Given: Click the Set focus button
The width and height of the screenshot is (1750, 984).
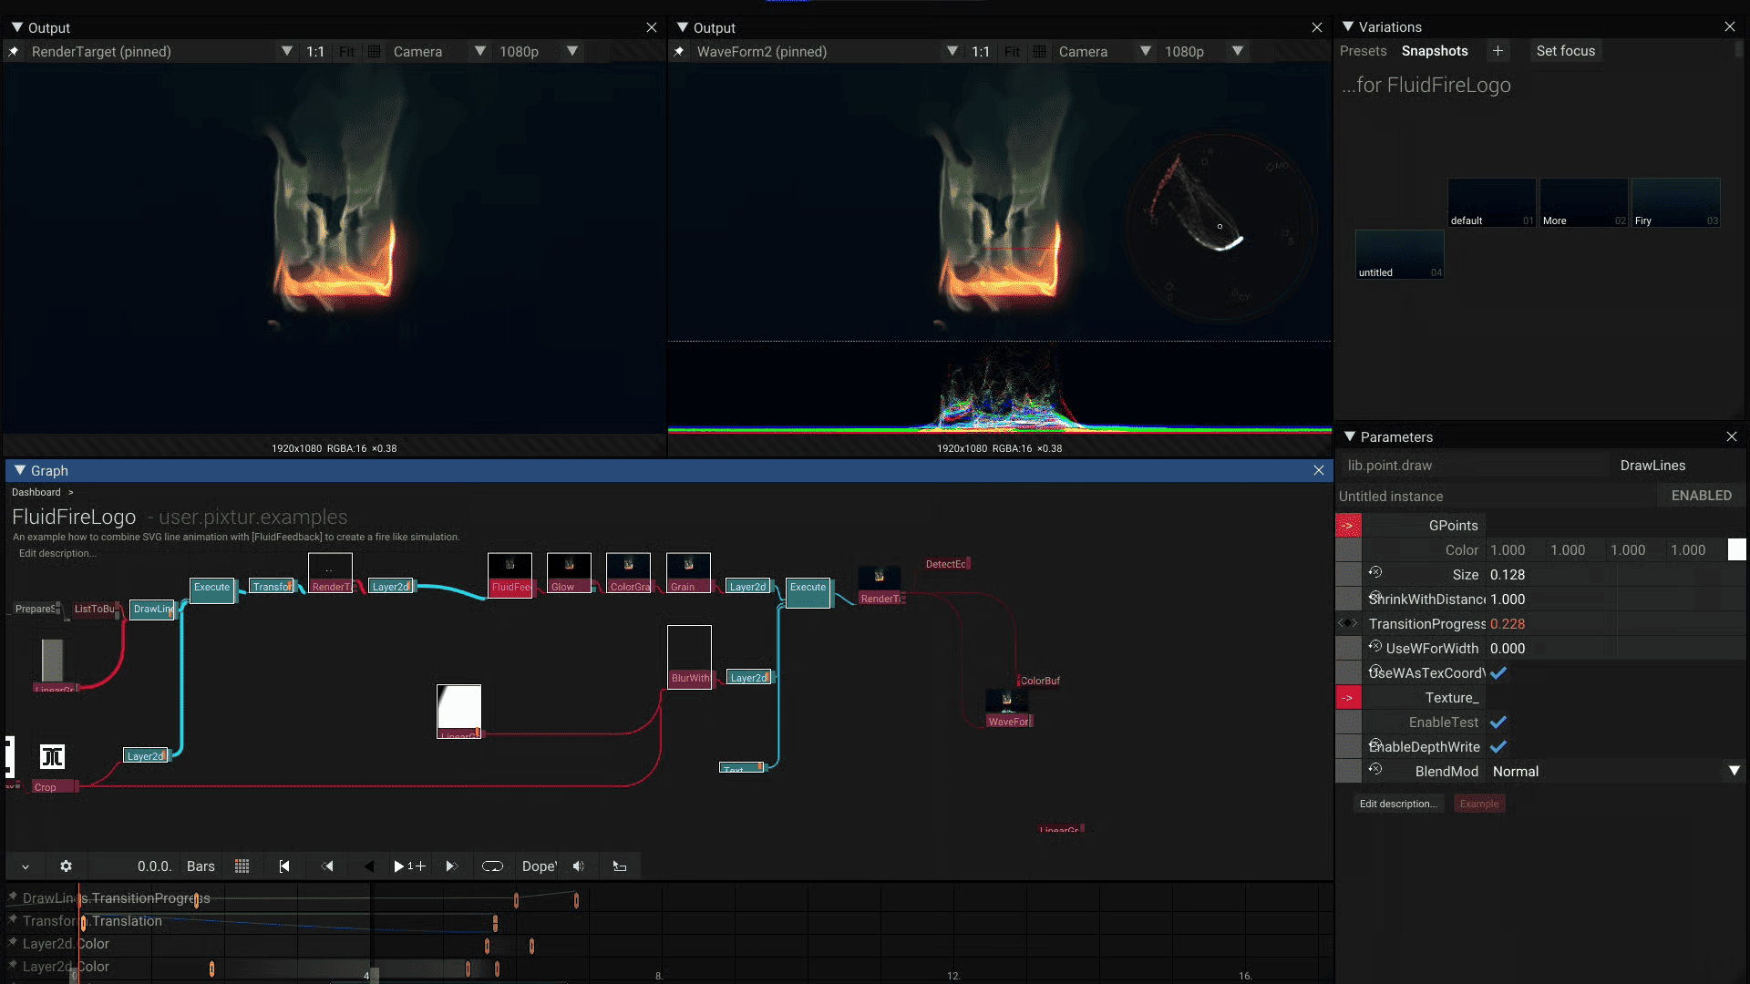Looking at the screenshot, I should tap(1565, 51).
